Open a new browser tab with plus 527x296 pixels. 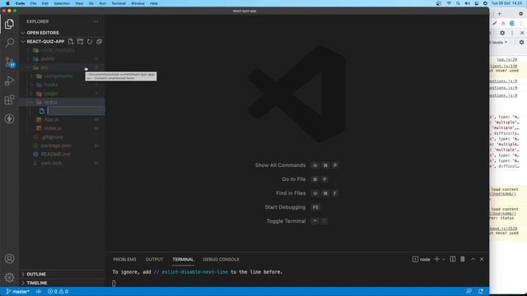(500, 14)
